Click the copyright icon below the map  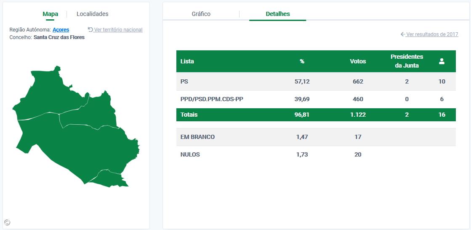(7, 222)
